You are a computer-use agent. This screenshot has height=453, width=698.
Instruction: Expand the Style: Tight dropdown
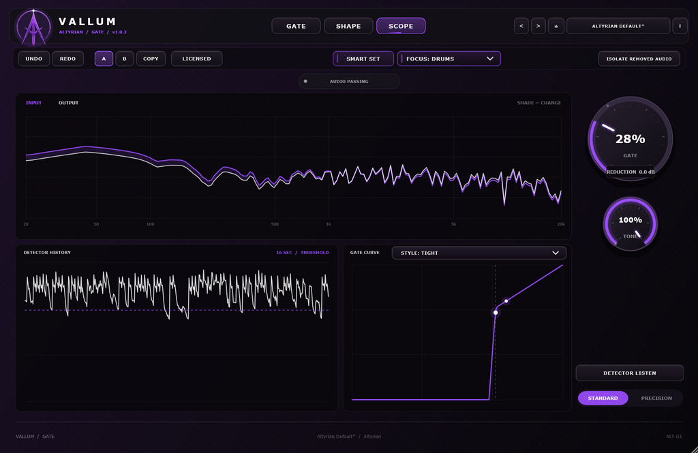click(x=479, y=253)
